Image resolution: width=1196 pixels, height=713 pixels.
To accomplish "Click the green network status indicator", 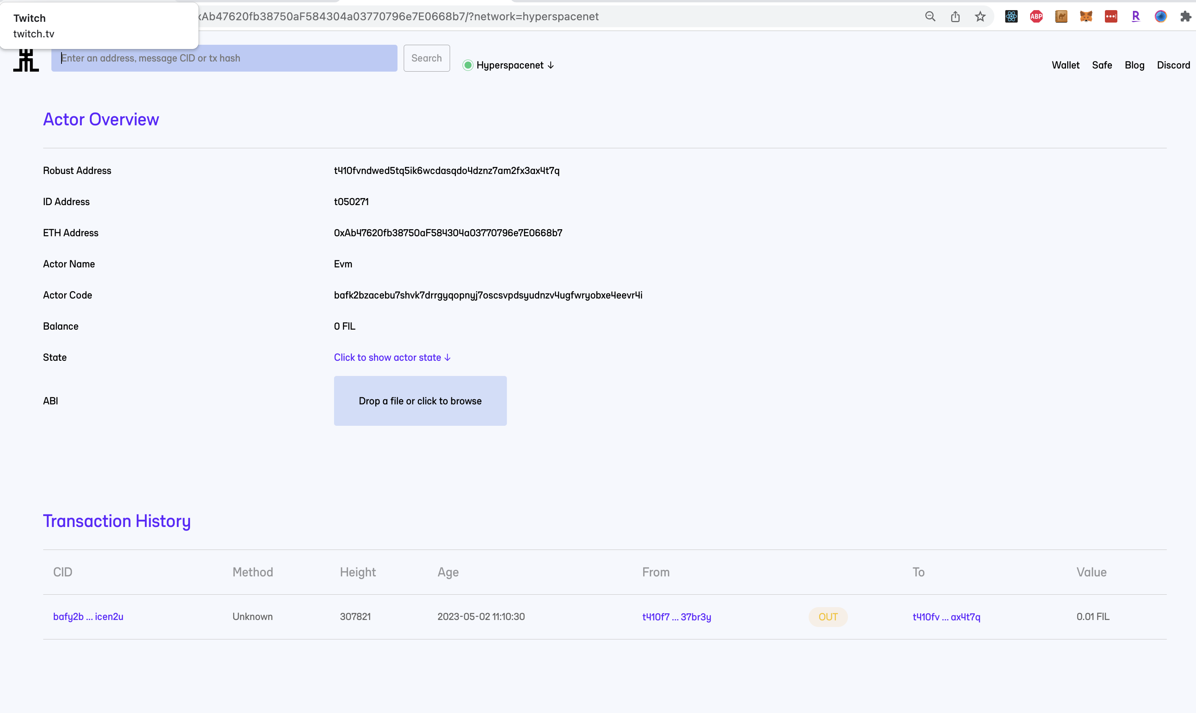I will pos(468,65).
